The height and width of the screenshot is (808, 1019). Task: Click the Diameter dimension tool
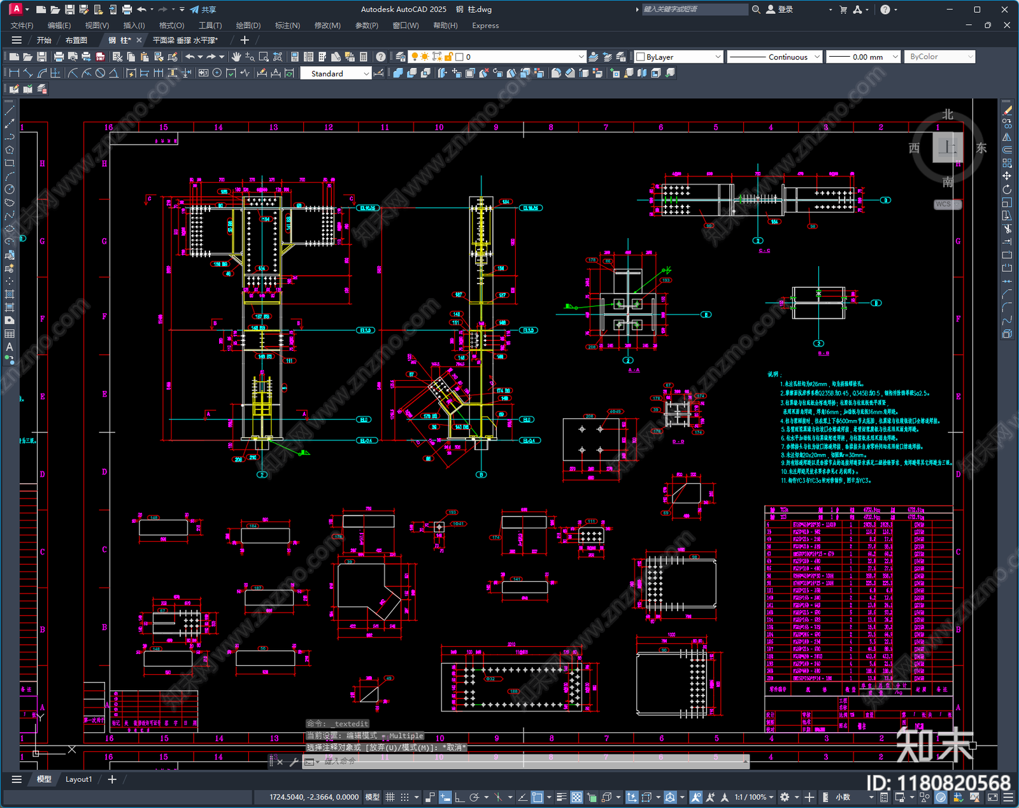pyautogui.click(x=100, y=73)
